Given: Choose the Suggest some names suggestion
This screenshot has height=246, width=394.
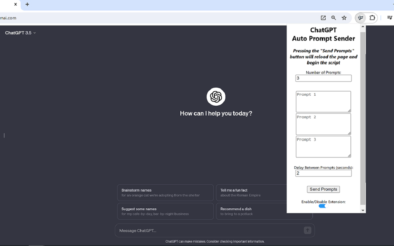Looking at the screenshot, I should [x=165, y=211].
